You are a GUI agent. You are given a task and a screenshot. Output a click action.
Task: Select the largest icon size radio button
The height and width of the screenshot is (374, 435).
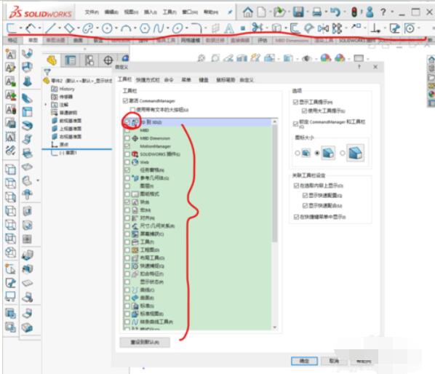[343, 153]
